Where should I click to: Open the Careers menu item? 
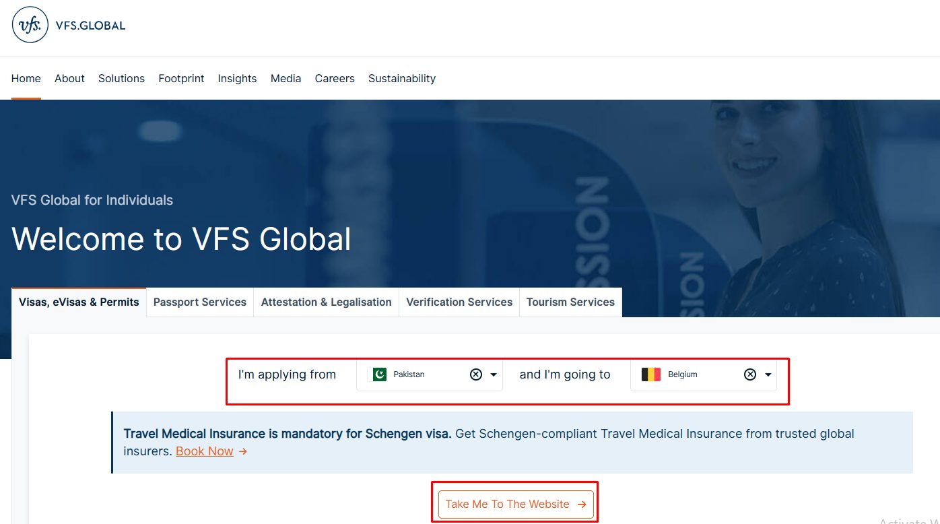[x=335, y=78]
